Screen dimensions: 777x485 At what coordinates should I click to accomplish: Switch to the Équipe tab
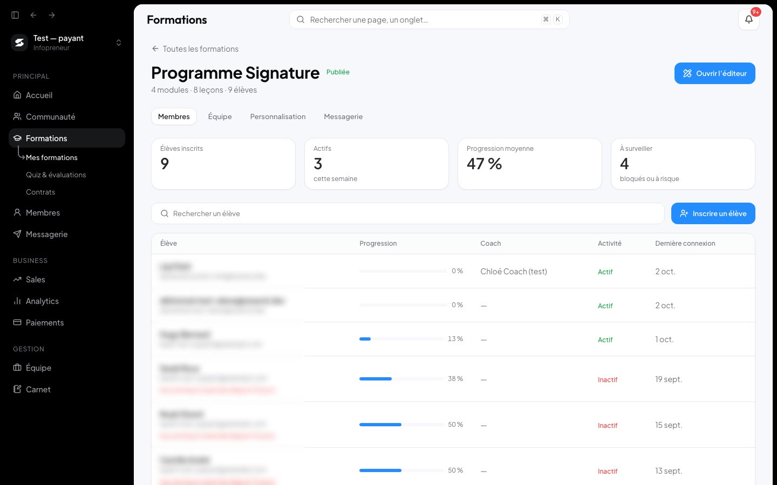coord(220,116)
